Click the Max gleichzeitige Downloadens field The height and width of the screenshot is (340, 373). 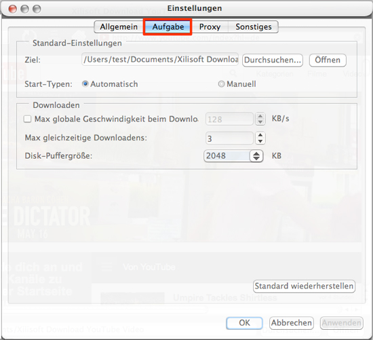pos(229,138)
